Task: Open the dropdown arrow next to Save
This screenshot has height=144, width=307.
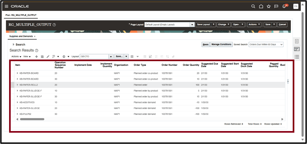Action: click(274, 25)
